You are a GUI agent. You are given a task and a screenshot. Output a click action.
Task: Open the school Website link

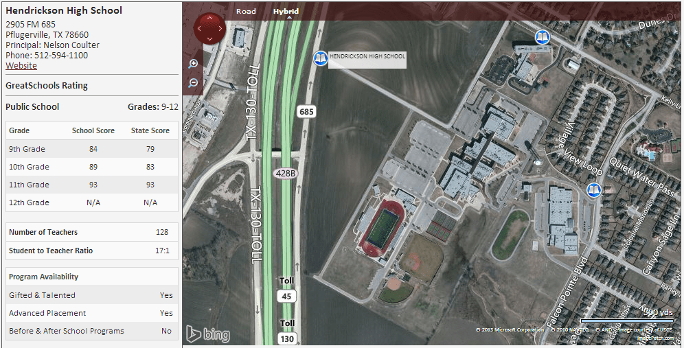click(21, 65)
